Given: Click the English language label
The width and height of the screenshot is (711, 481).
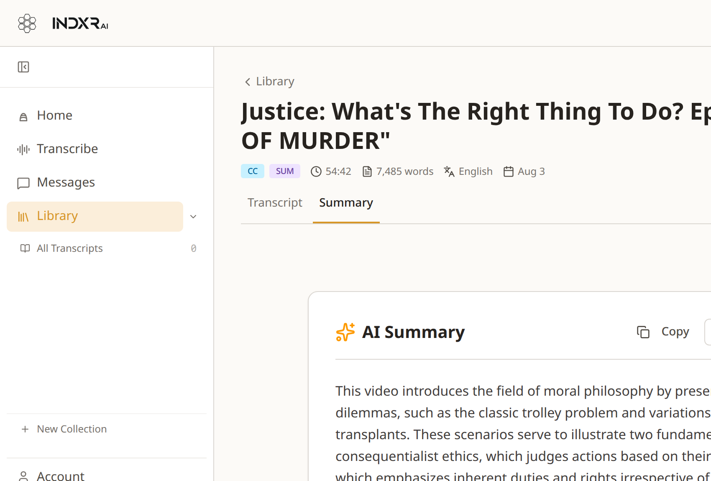Looking at the screenshot, I should (476, 171).
